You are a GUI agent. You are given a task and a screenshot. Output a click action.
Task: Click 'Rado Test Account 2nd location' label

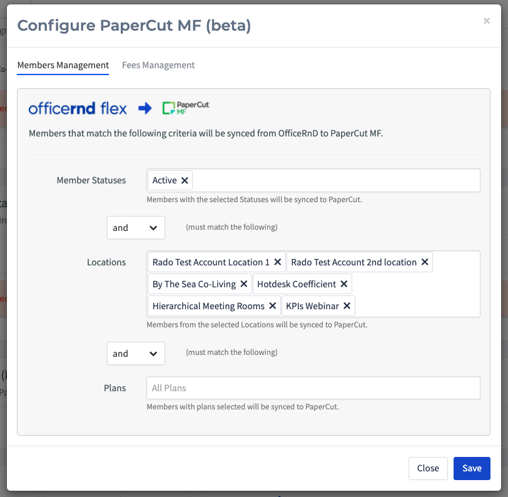(x=354, y=262)
